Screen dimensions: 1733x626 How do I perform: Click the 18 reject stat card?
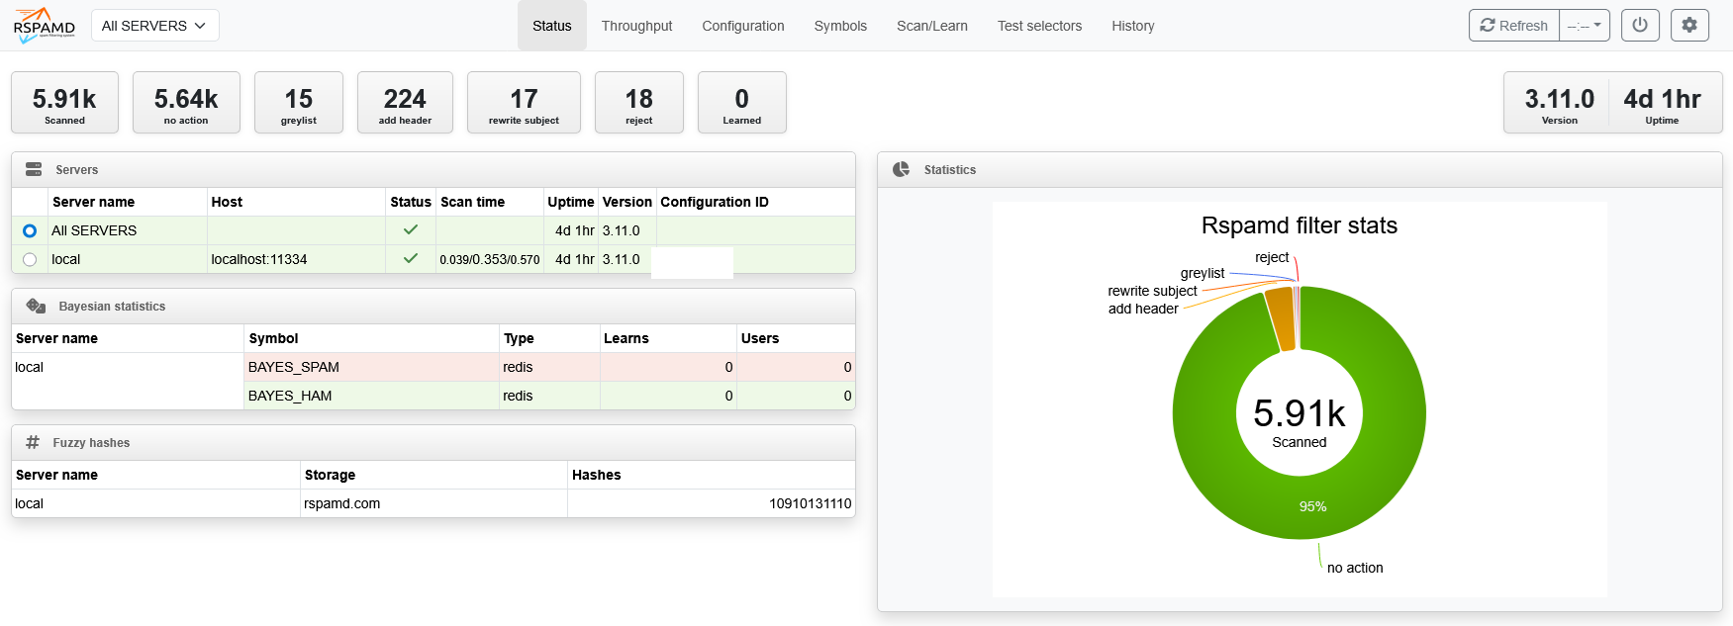point(639,102)
